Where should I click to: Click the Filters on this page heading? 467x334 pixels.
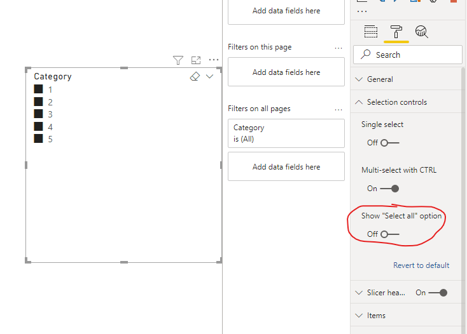[260, 47]
